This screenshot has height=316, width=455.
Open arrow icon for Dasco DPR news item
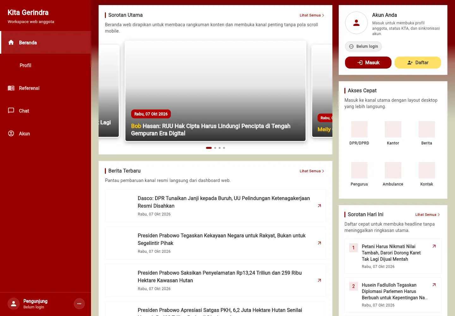pos(319,206)
